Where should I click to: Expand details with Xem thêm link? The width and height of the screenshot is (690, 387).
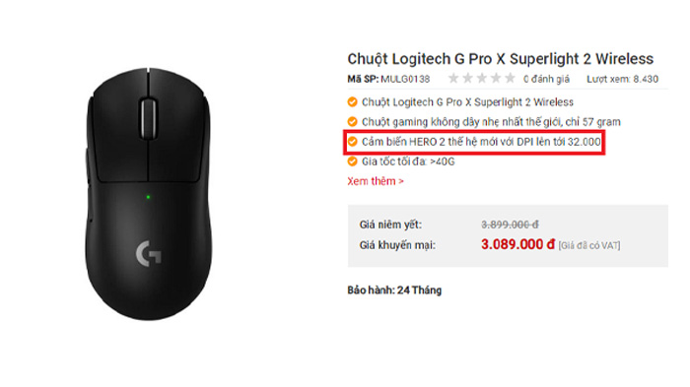click(x=376, y=181)
